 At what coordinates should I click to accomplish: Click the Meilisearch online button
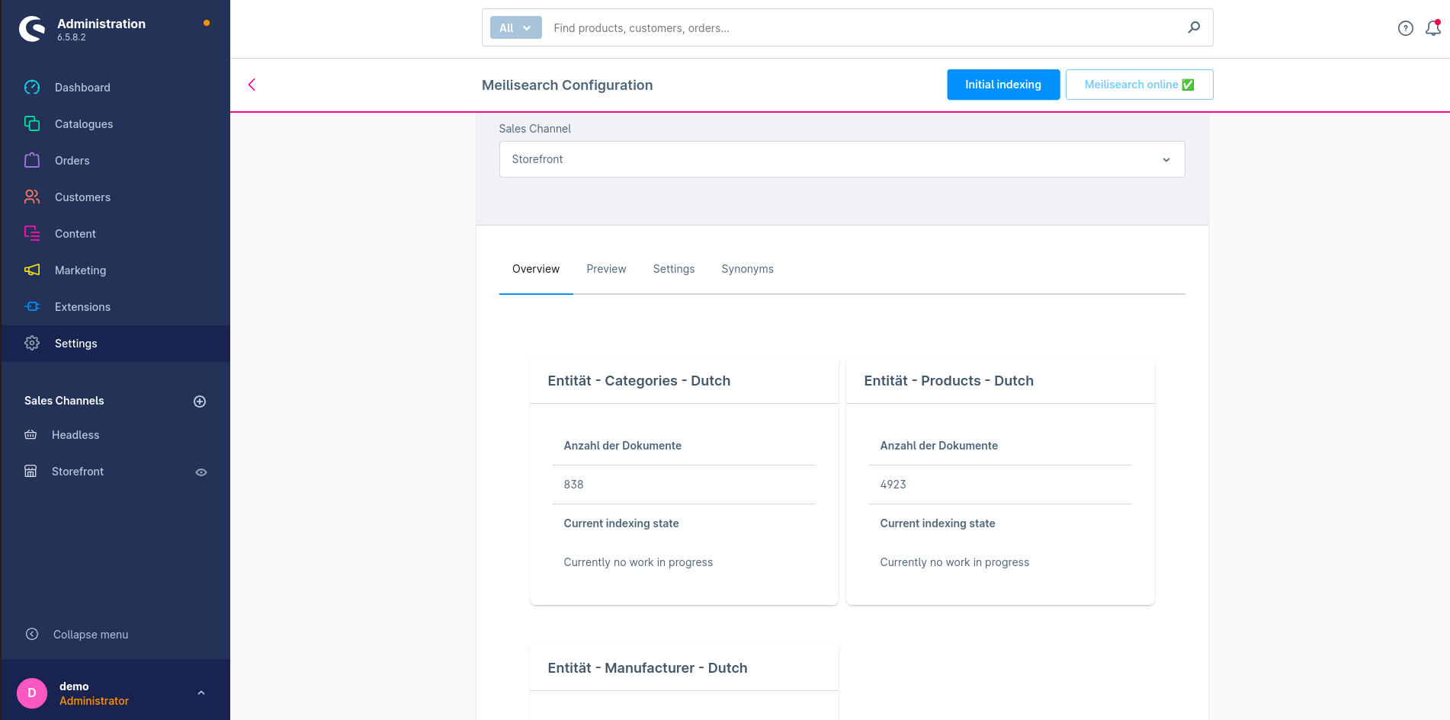(1139, 85)
